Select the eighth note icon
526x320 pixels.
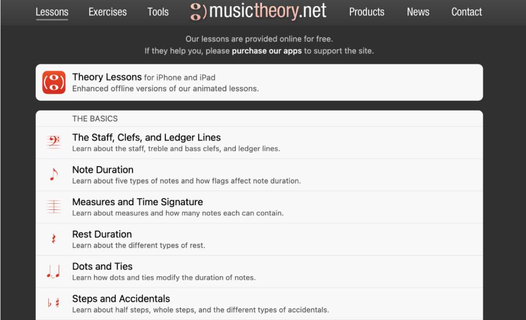tap(53, 174)
